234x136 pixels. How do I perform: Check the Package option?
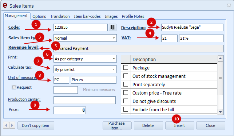pos(126,68)
